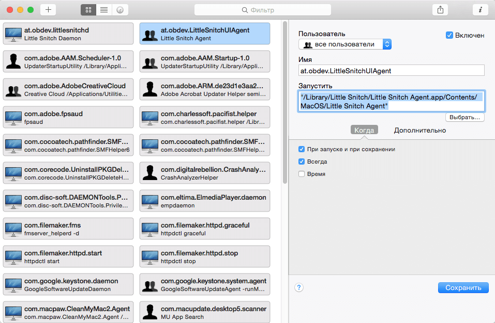Switch to grid view mode

[88, 10]
